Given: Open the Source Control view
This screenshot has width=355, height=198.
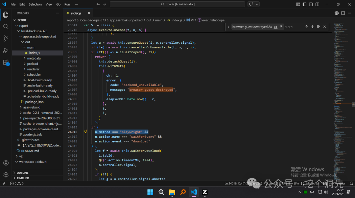Looking at the screenshot, I should [6, 38].
